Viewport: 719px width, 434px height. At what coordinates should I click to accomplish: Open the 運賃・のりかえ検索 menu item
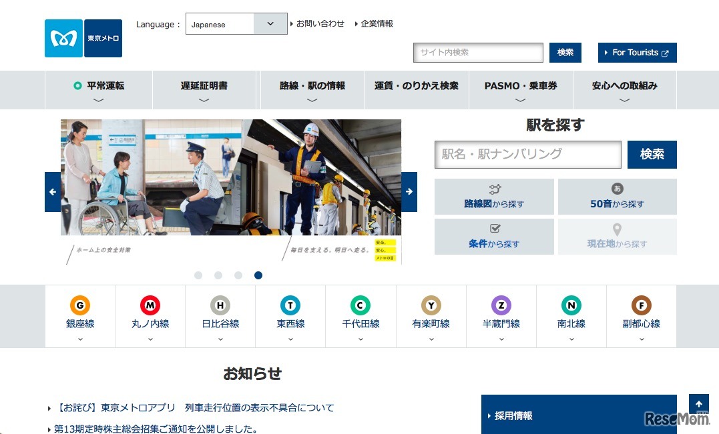tap(417, 85)
